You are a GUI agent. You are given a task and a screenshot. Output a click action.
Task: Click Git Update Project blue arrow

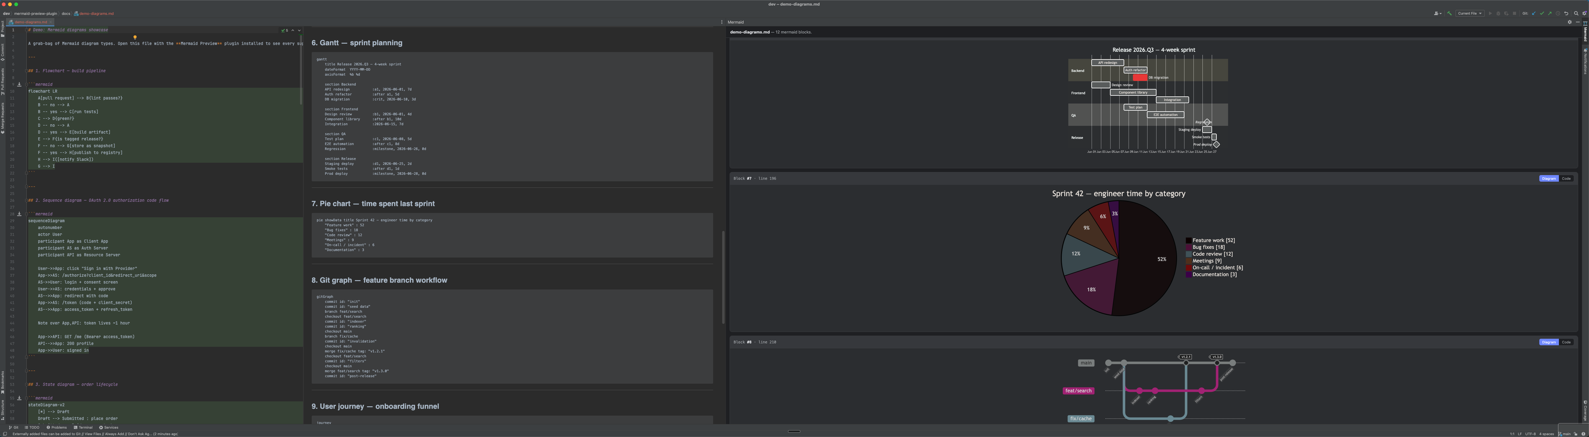pos(1534,14)
